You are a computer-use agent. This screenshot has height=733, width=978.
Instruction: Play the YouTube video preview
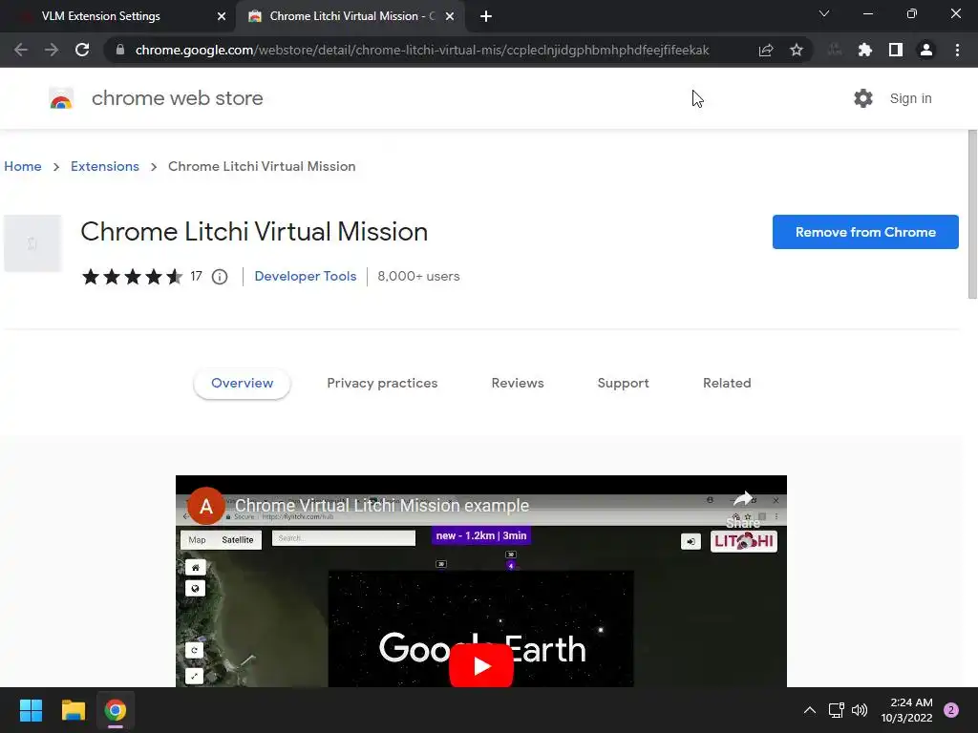click(481, 665)
